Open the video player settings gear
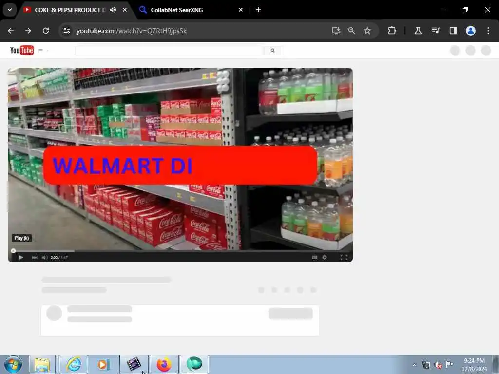This screenshot has height=374, width=499. click(x=325, y=257)
